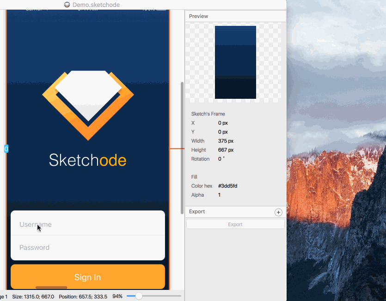The width and height of the screenshot is (386, 301).
Task: Click the blue 0 distance marker
Action: (6, 149)
